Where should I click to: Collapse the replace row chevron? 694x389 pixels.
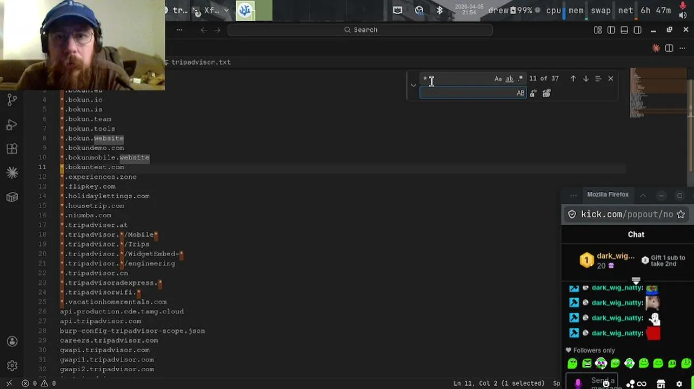413,85
